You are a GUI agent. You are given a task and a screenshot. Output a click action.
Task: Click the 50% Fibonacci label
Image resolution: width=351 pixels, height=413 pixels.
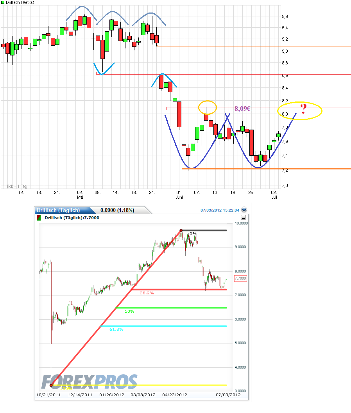coord(129,312)
